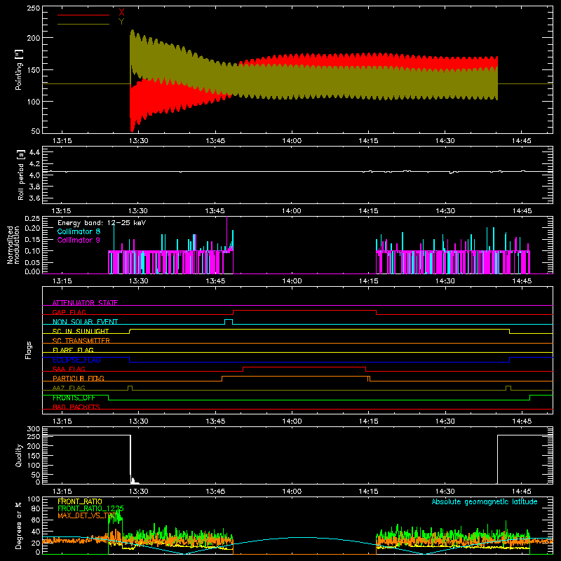
Task: Click the 3.6 tick on Roll period axis
Action: pos(34,198)
